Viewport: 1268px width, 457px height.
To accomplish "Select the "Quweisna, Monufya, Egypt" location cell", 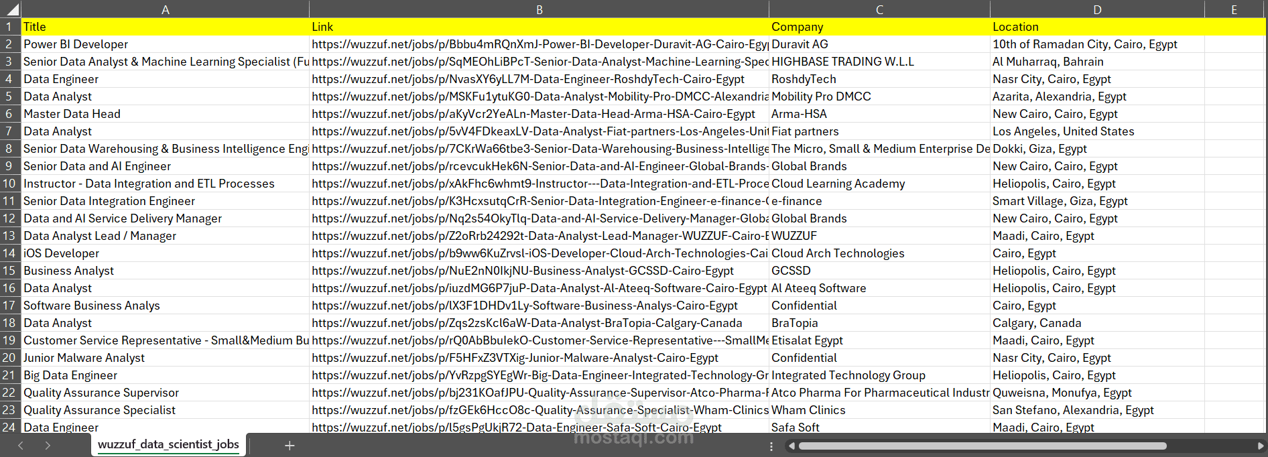I will click(x=1097, y=393).
